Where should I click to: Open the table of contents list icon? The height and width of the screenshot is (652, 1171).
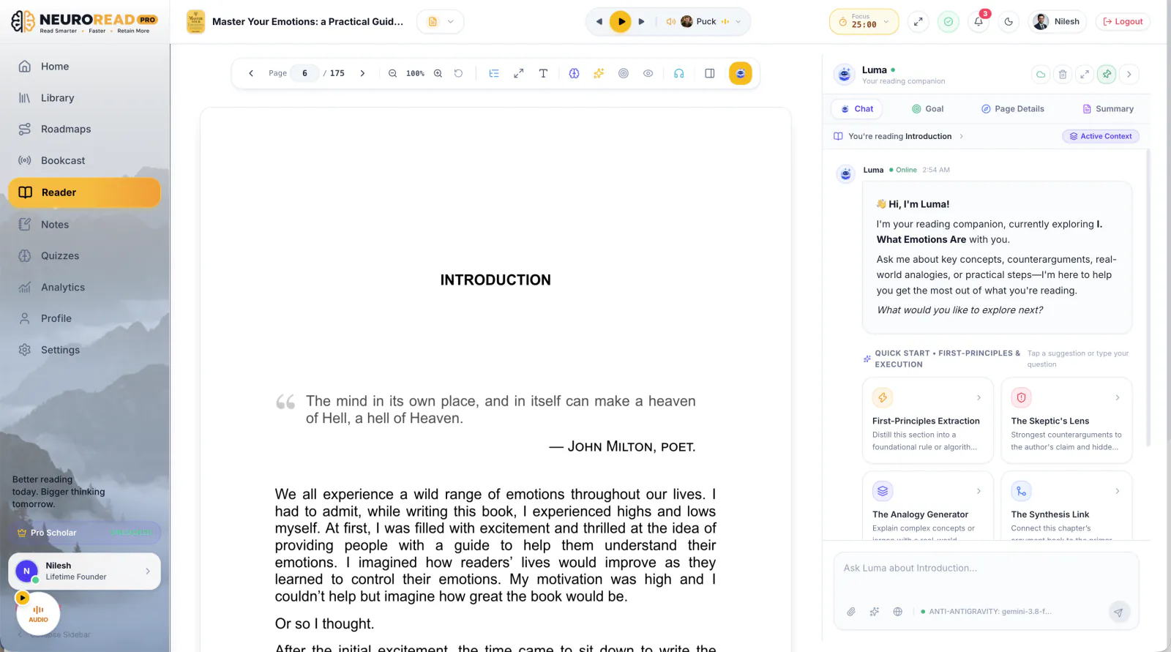(x=494, y=73)
